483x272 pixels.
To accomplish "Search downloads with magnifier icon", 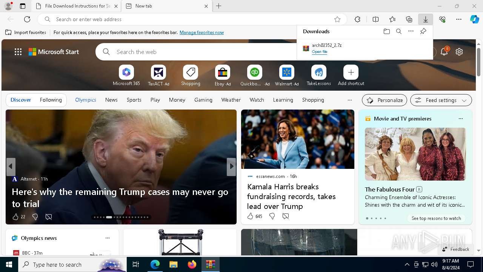I will pos(398,31).
